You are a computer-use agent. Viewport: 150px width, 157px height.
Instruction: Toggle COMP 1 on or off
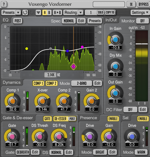38,83
